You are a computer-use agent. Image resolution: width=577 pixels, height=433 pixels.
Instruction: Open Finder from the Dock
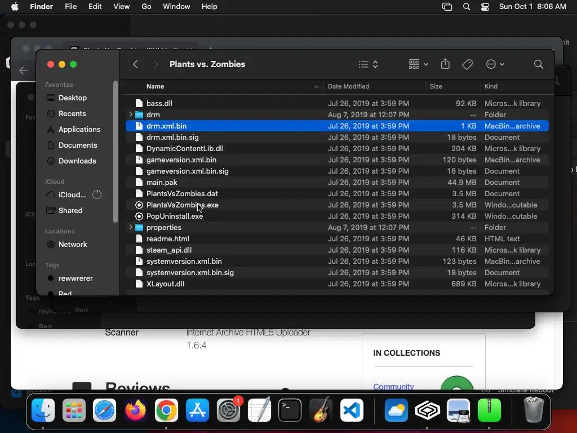[43, 410]
